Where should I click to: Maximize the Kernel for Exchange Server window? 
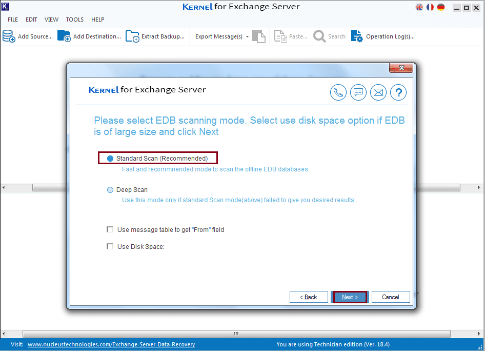point(467,7)
